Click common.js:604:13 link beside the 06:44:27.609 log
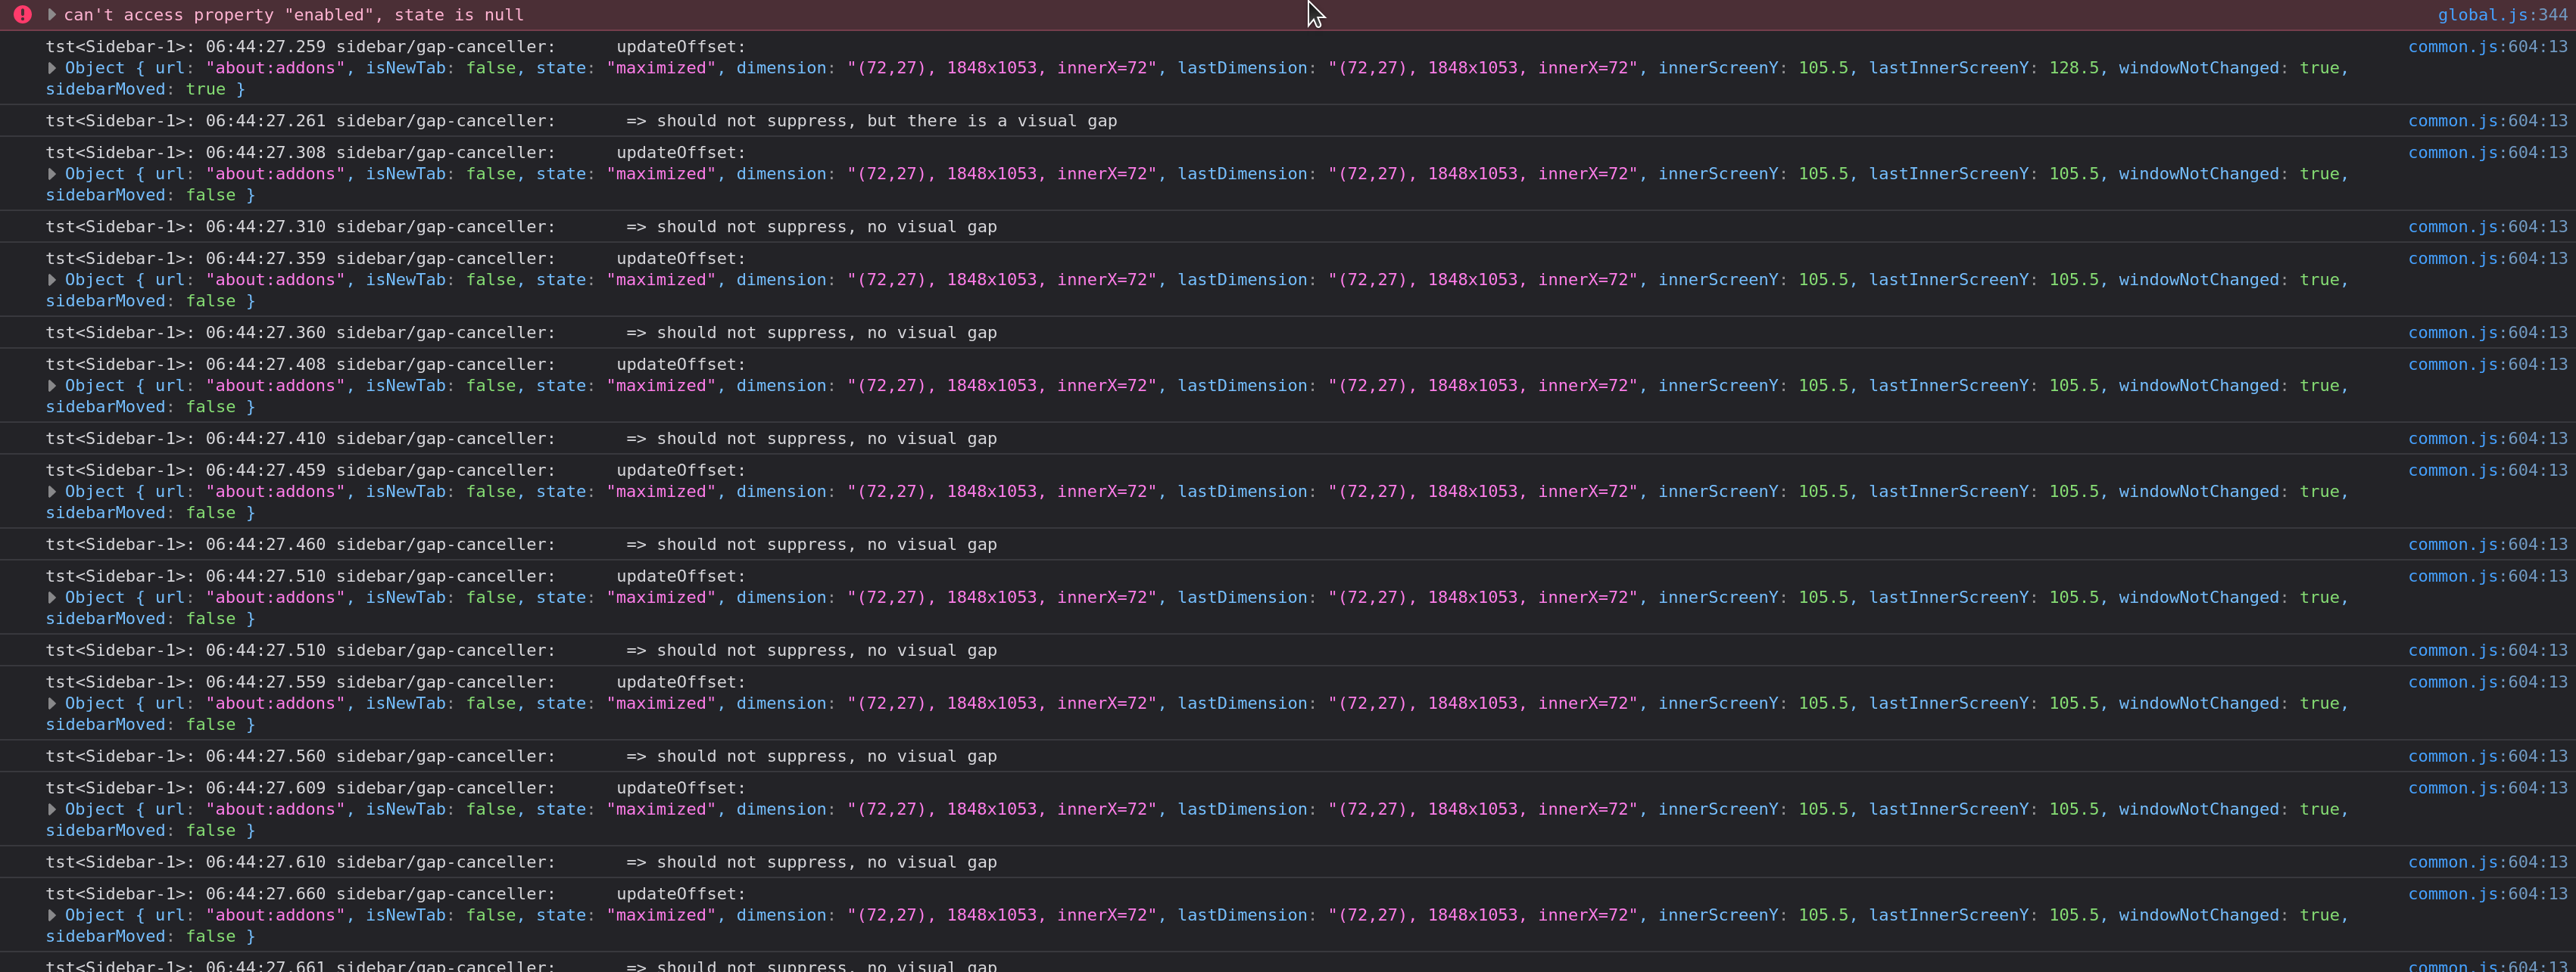 coord(2487,788)
